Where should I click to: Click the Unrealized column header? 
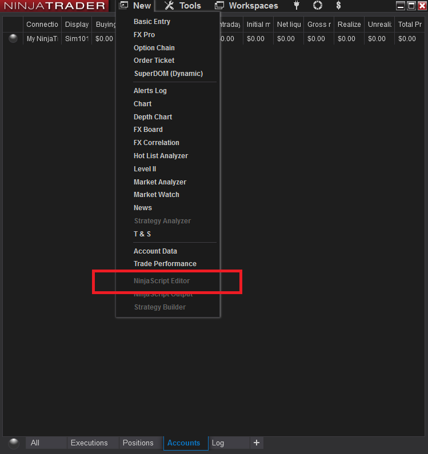pos(379,25)
